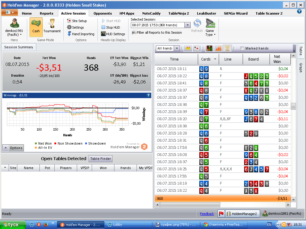Viewport: 306px width, 229px height.
Task: Click the green Net Won legend swatch
Action: [x=36, y=143]
